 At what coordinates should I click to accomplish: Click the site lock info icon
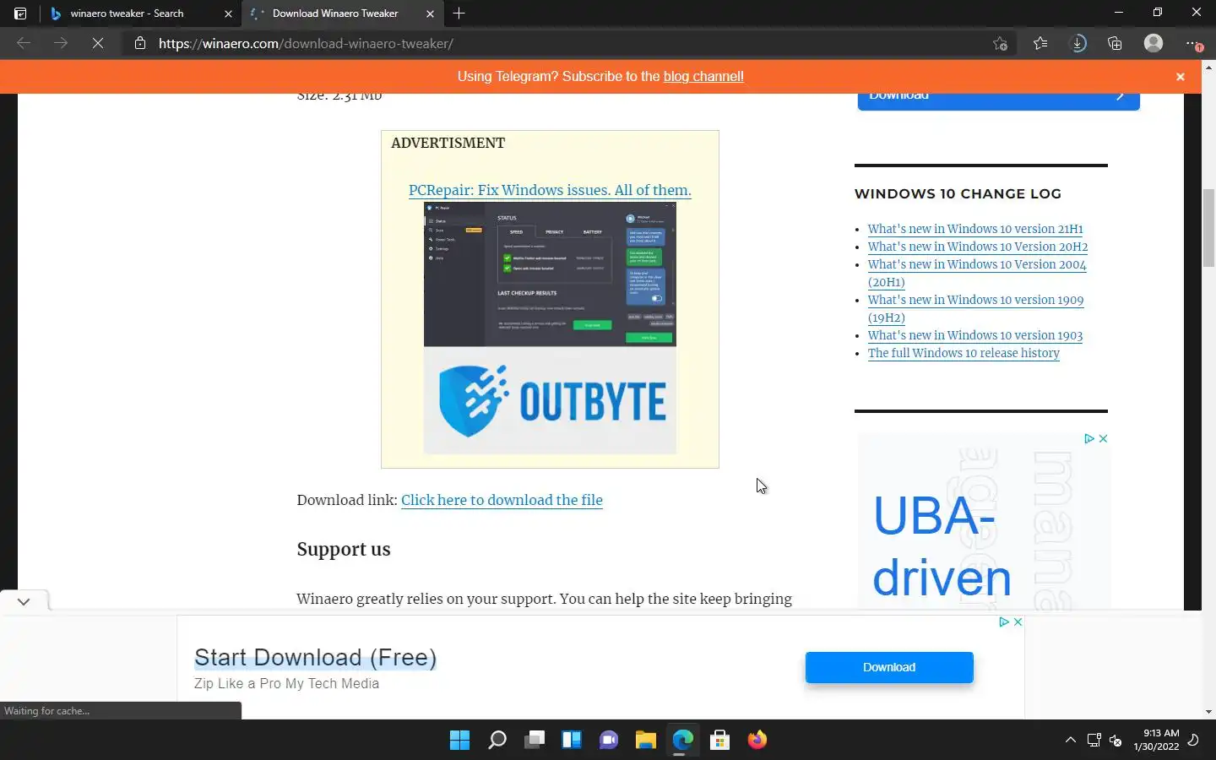tap(140, 43)
